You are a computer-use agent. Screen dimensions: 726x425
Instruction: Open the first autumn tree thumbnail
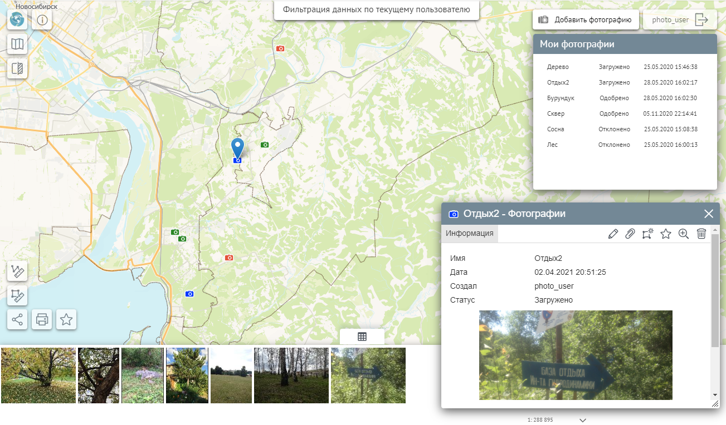click(38, 375)
